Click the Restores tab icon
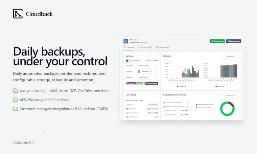The image size is (257, 154). coord(157,47)
